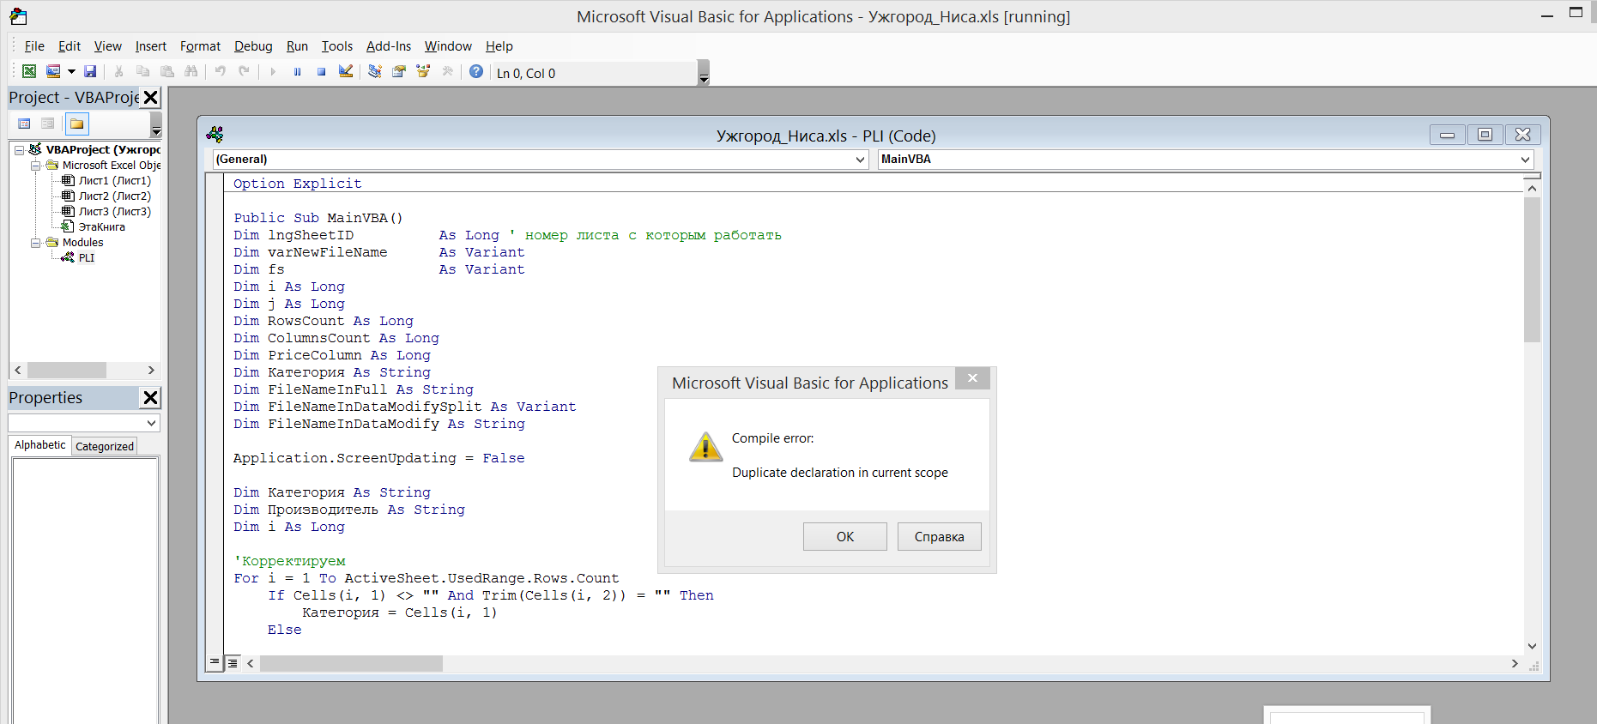Select Лист2 (Лист2) in project tree
This screenshot has height=724, width=1597.
(x=114, y=196)
